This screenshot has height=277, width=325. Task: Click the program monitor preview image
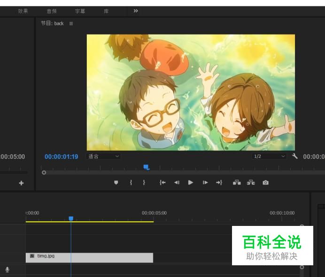[x=191, y=92]
